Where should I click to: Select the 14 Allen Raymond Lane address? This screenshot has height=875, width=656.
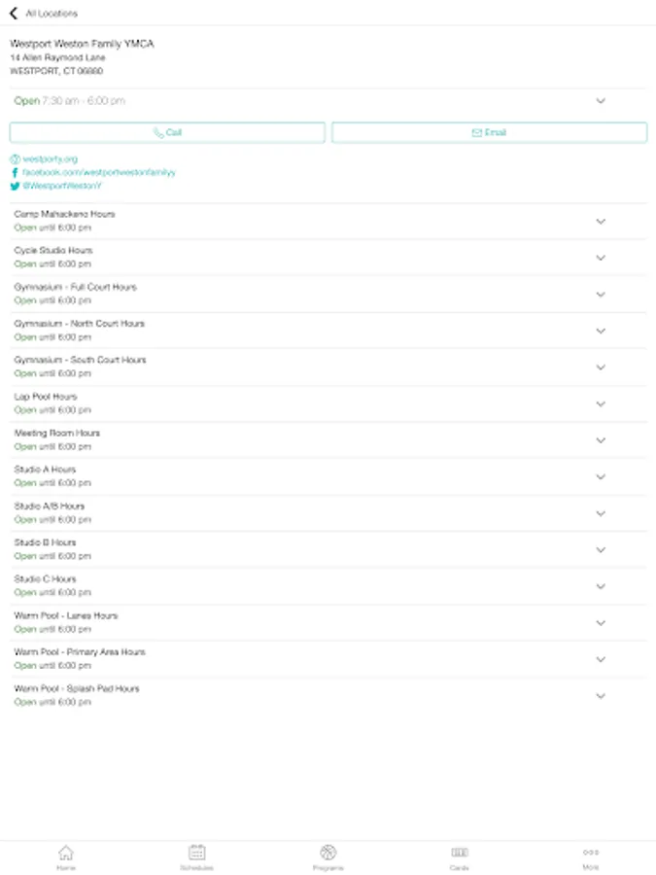[57, 57]
